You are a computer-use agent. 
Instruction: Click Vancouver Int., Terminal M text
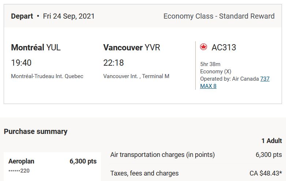[136, 76]
